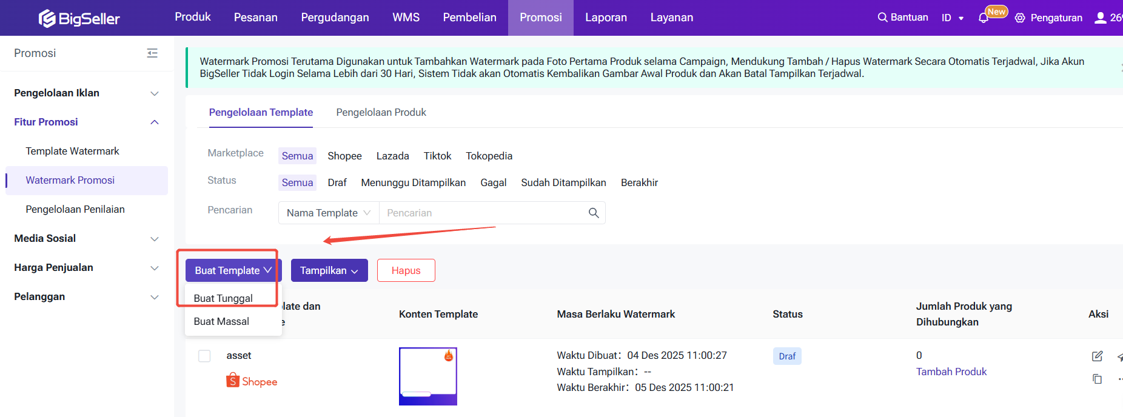Click the BigSeller logo icon
Image resolution: width=1123 pixels, height=417 pixels.
pyautogui.click(x=47, y=18)
